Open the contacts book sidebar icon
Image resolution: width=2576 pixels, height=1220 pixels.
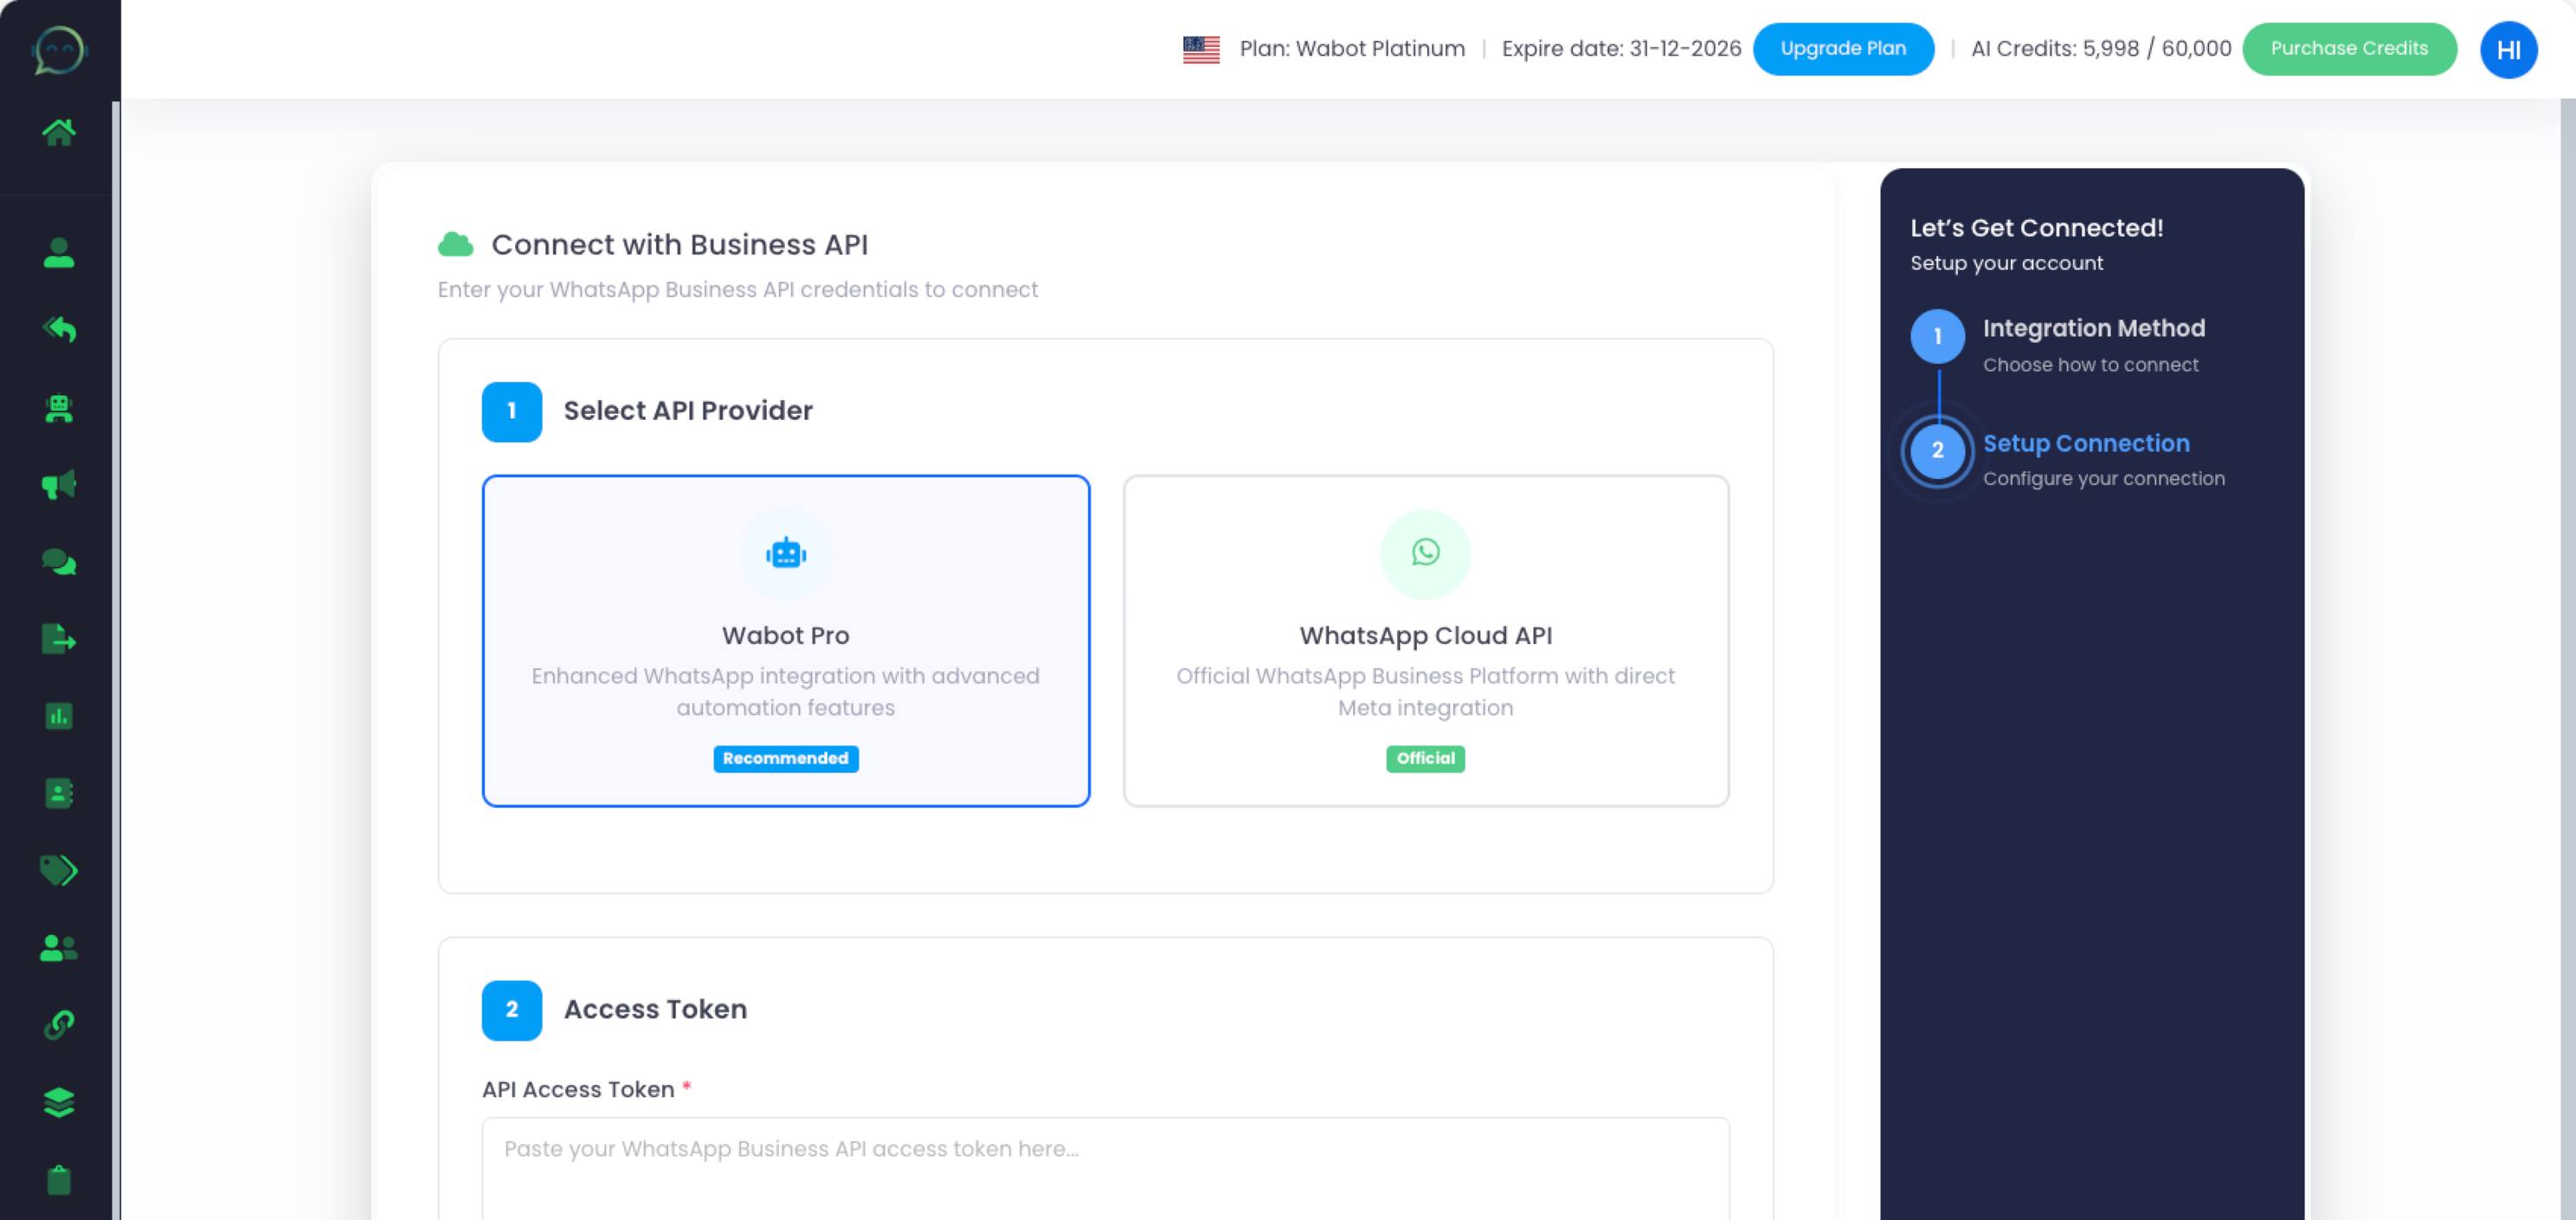tap(59, 793)
